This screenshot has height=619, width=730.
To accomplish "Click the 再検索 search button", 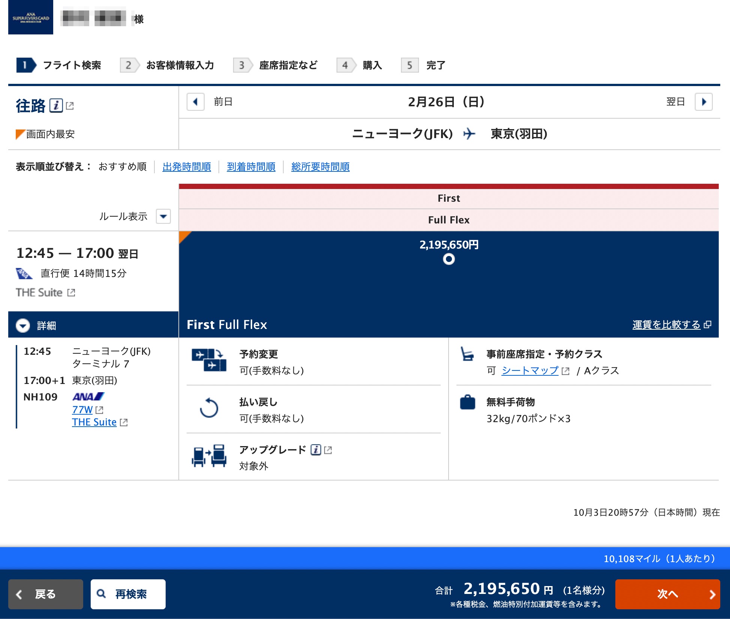I will (x=128, y=594).
